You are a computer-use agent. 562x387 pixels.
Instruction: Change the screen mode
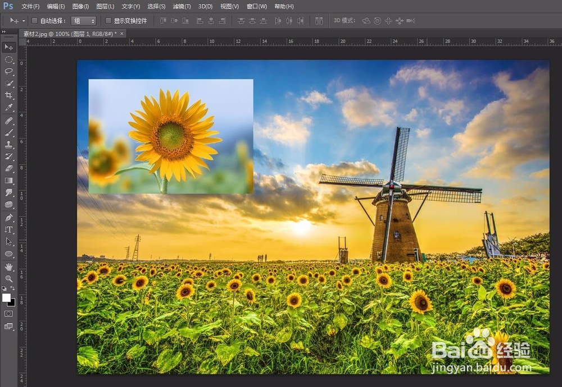pyautogui.click(x=8, y=326)
